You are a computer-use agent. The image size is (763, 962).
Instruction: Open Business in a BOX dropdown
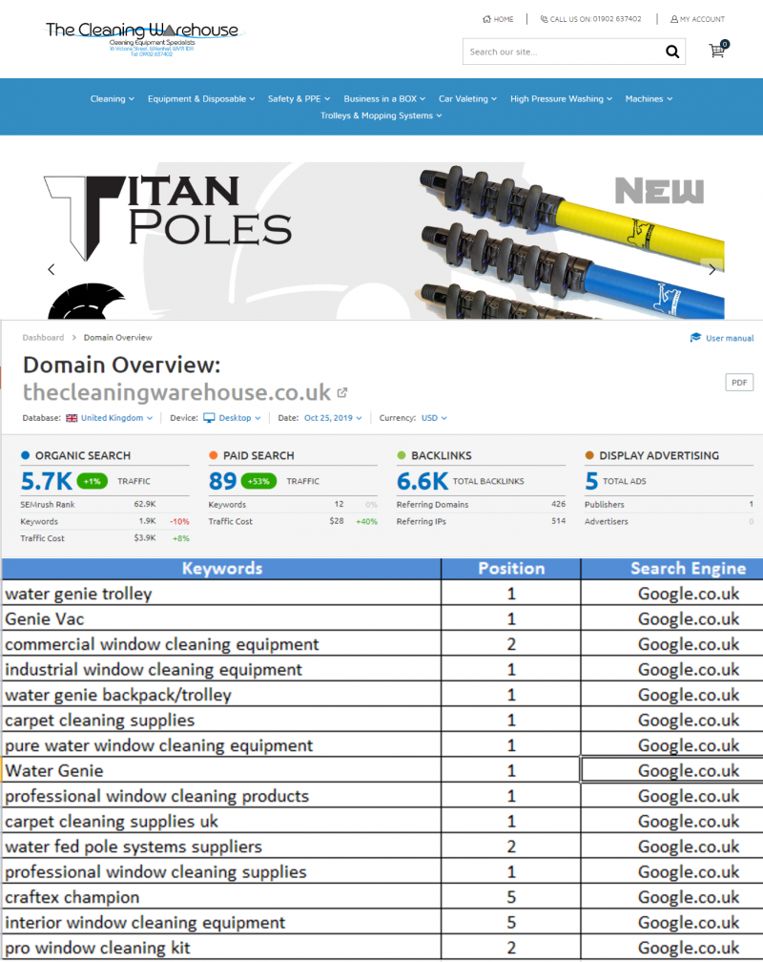click(384, 99)
